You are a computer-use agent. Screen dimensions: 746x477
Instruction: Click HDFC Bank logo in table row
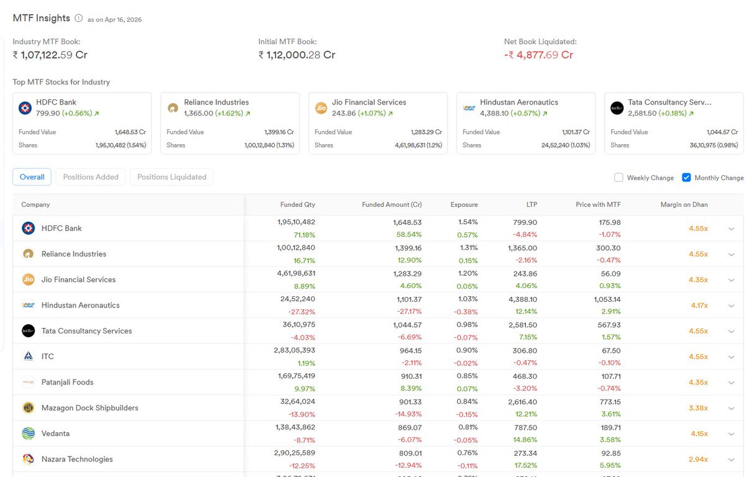click(x=28, y=228)
